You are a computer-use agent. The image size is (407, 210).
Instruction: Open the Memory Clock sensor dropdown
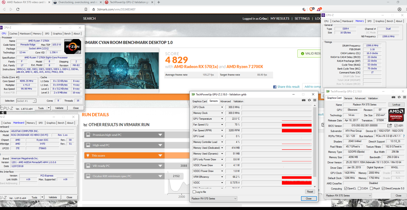(x=222, y=113)
